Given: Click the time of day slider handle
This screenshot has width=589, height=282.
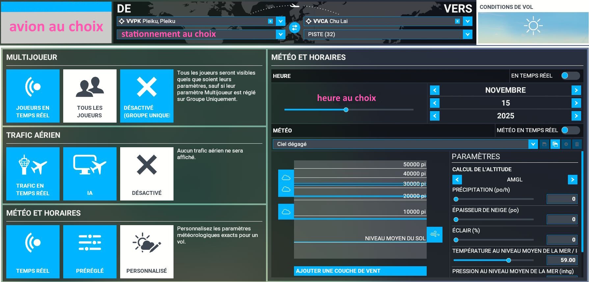Looking at the screenshot, I should [346, 110].
